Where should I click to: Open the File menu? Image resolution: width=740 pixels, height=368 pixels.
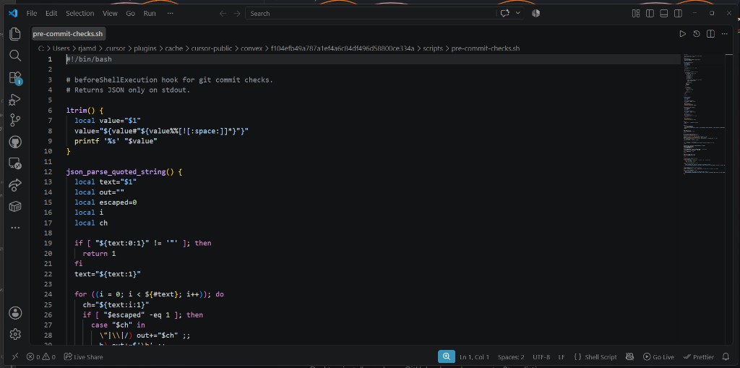click(x=32, y=13)
